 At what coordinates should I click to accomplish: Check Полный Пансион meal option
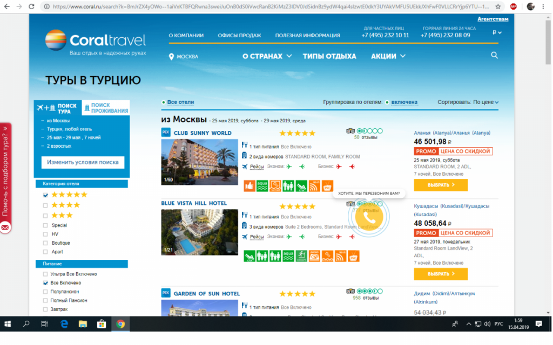[x=45, y=300]
